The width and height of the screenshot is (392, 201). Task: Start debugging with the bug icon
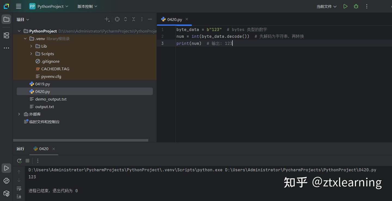pos(356,6)
